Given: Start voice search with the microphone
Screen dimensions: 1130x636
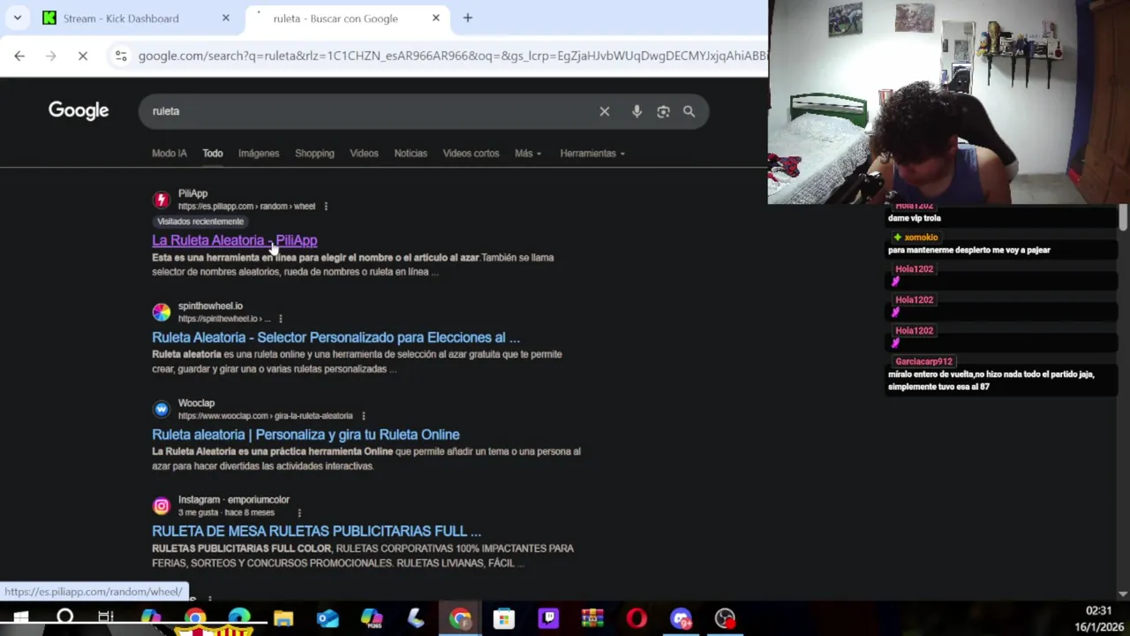Looking at the screenshot, I should (637, 111).
